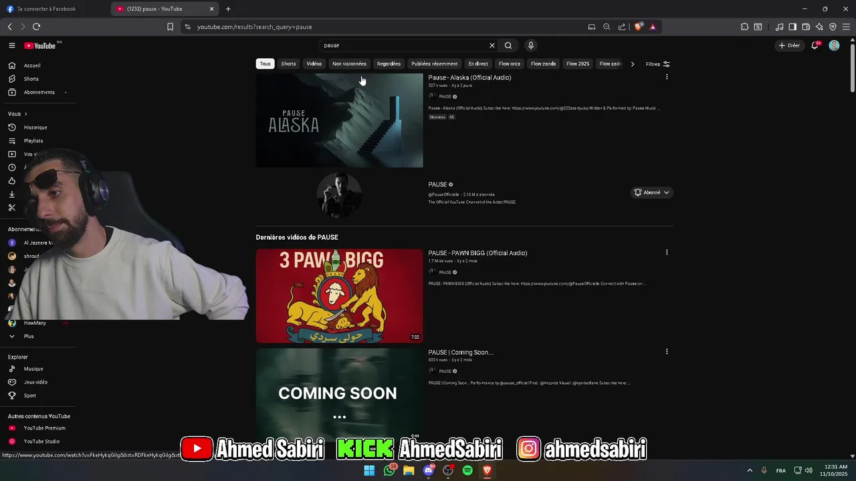Click the bookmark icon in the address bar

pos(170,27)
